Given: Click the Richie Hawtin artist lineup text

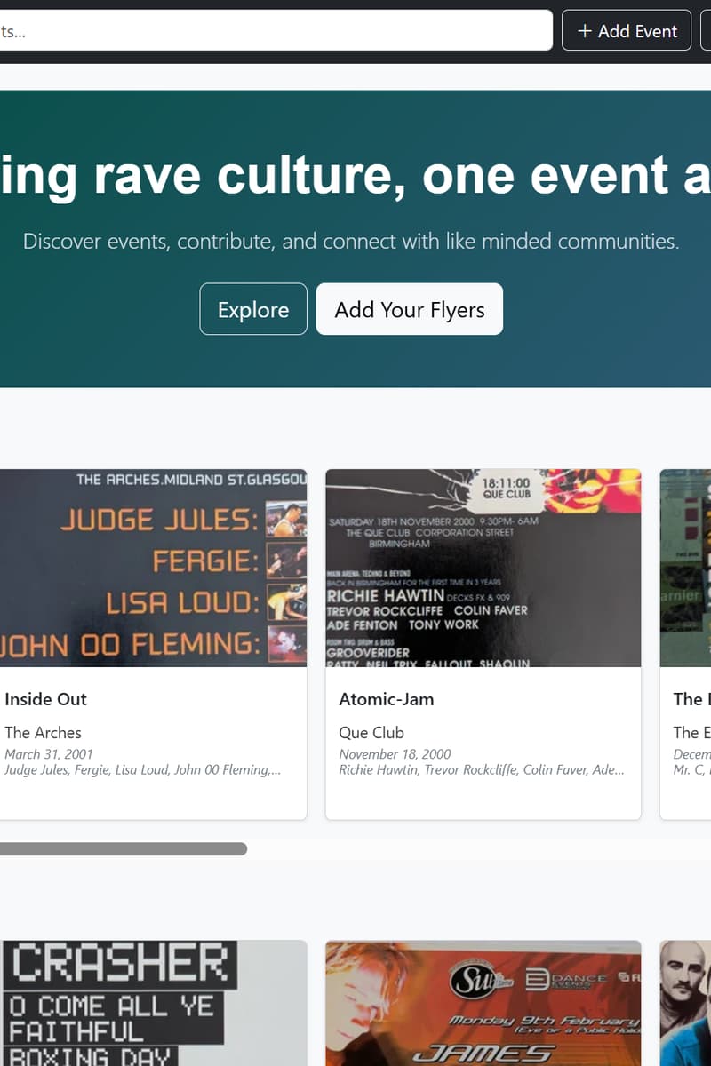Looking at the screenshot, I should tap(482, 770).
